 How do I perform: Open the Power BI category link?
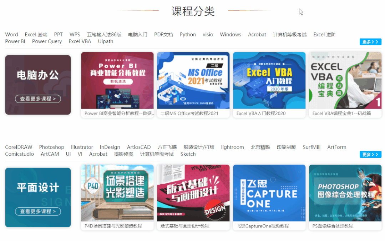pos(15,41)
